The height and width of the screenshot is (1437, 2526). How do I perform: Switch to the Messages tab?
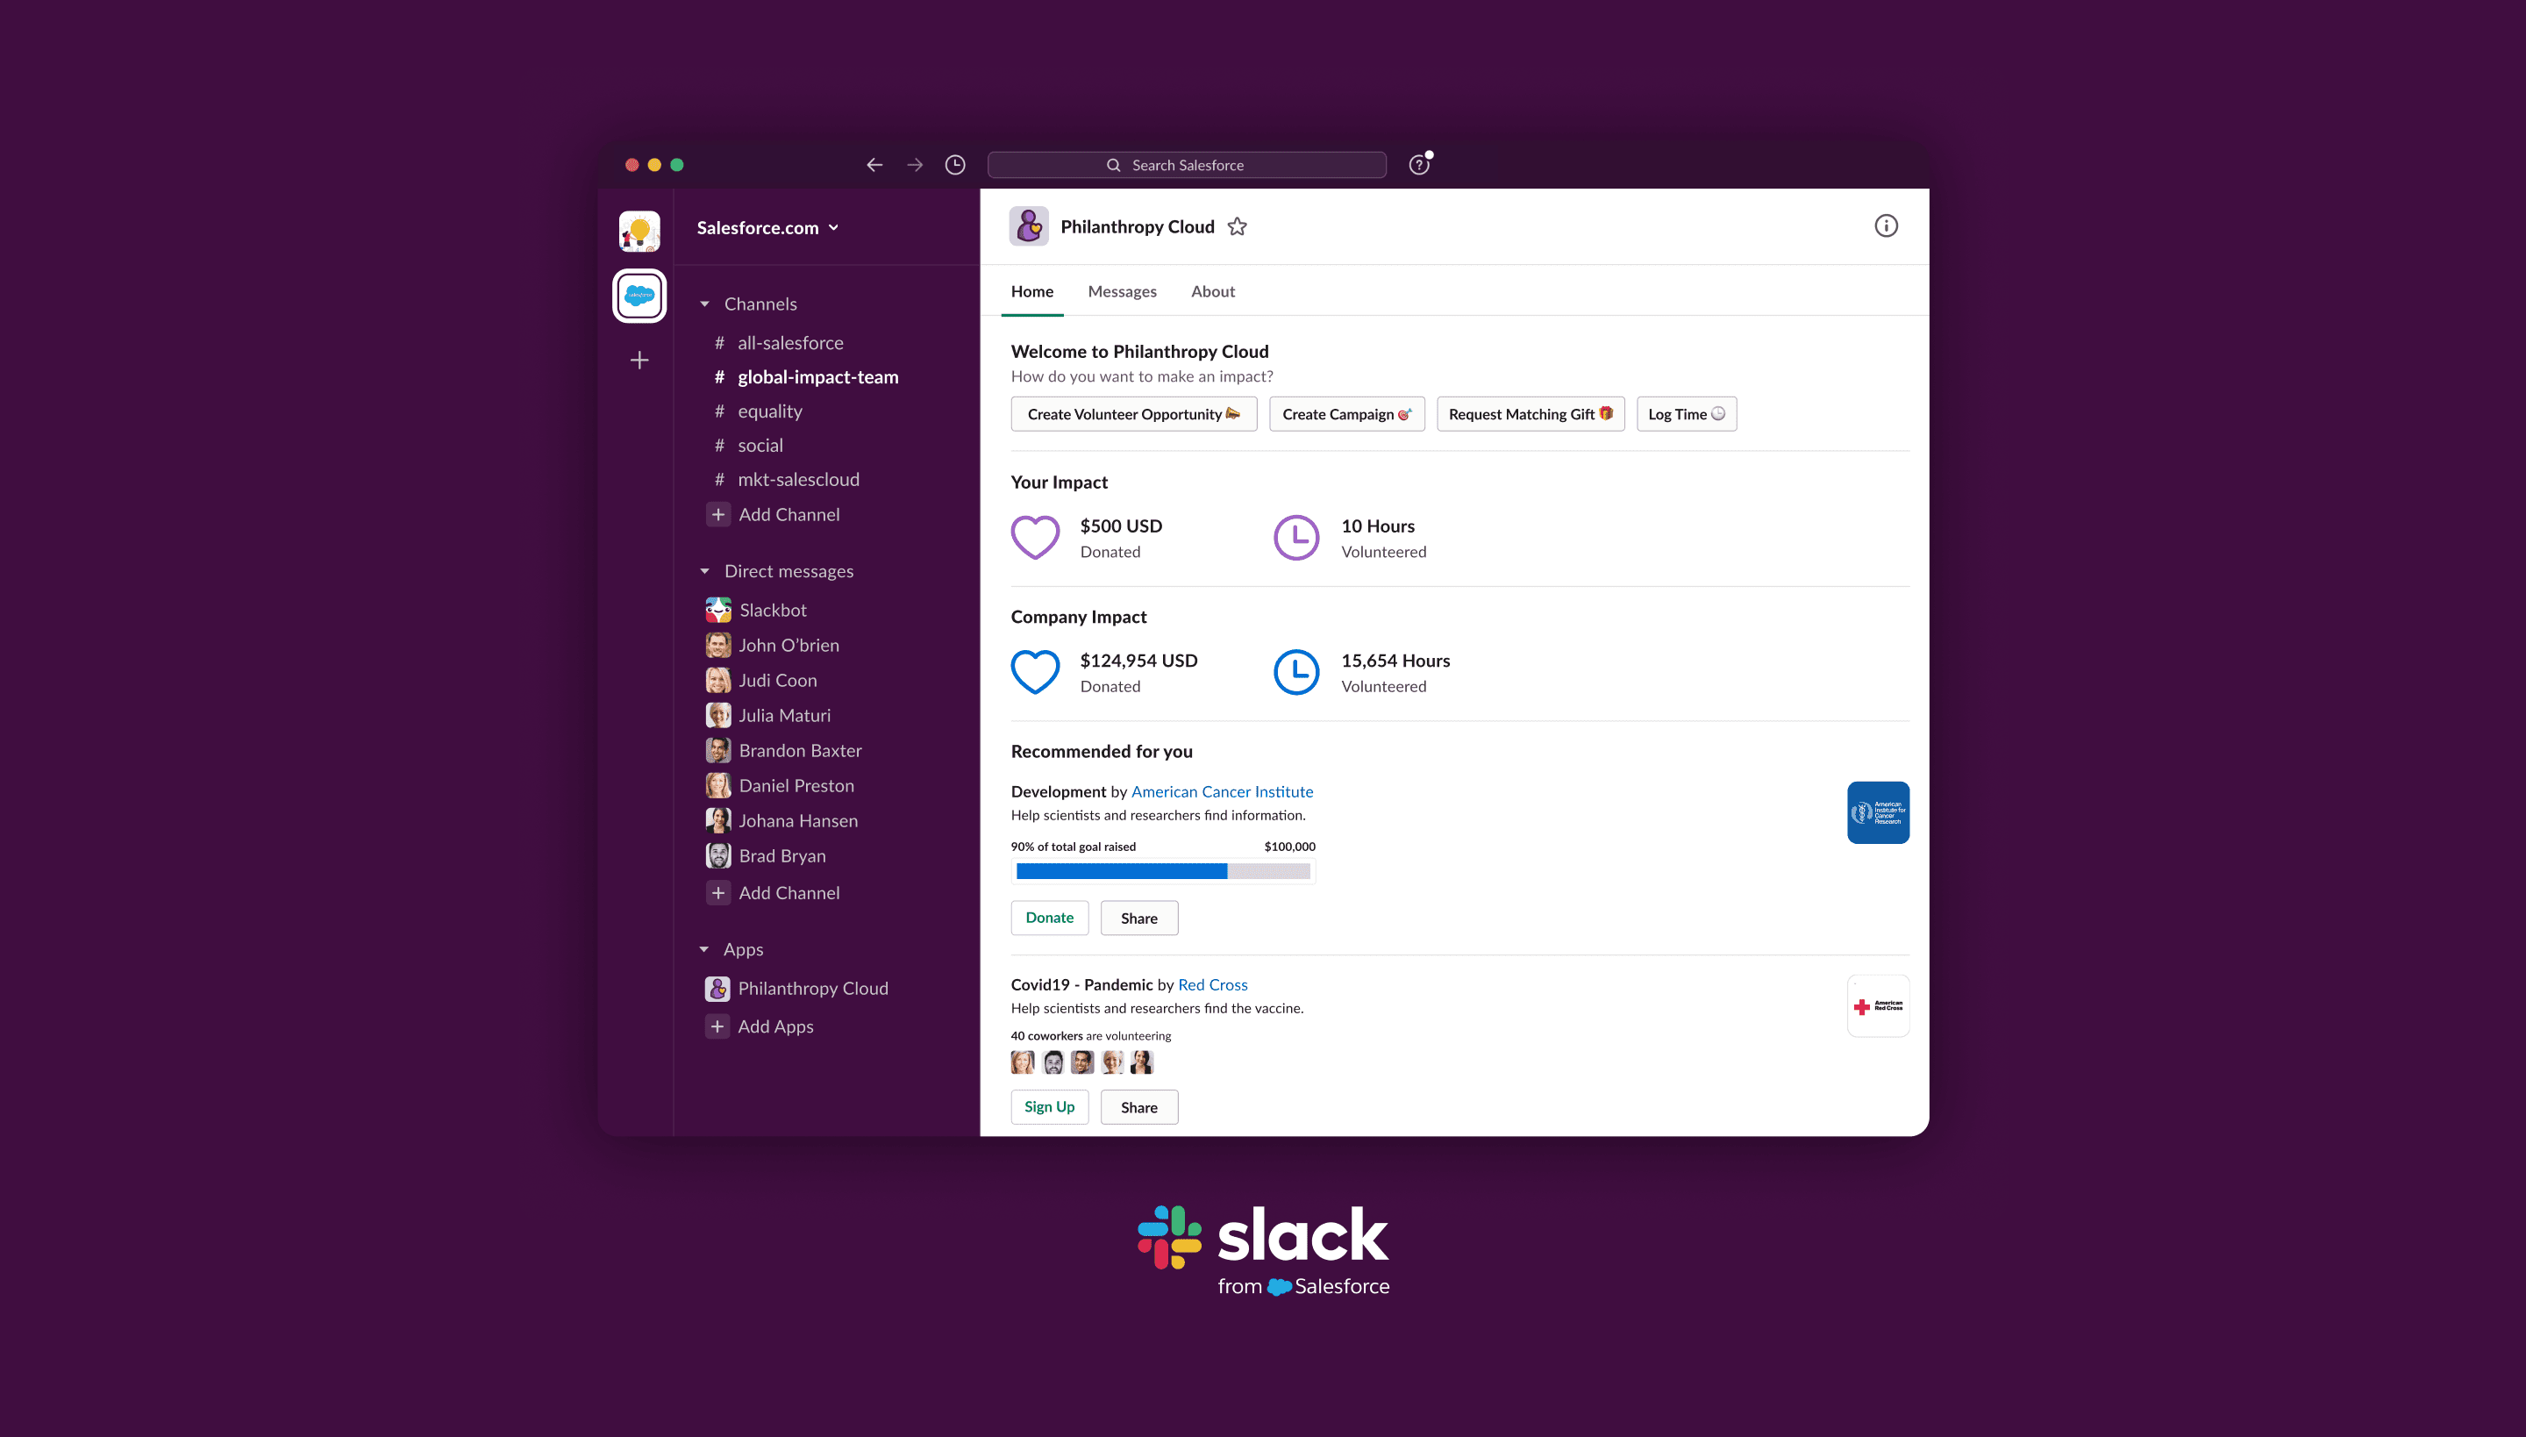pos(1122,291)
